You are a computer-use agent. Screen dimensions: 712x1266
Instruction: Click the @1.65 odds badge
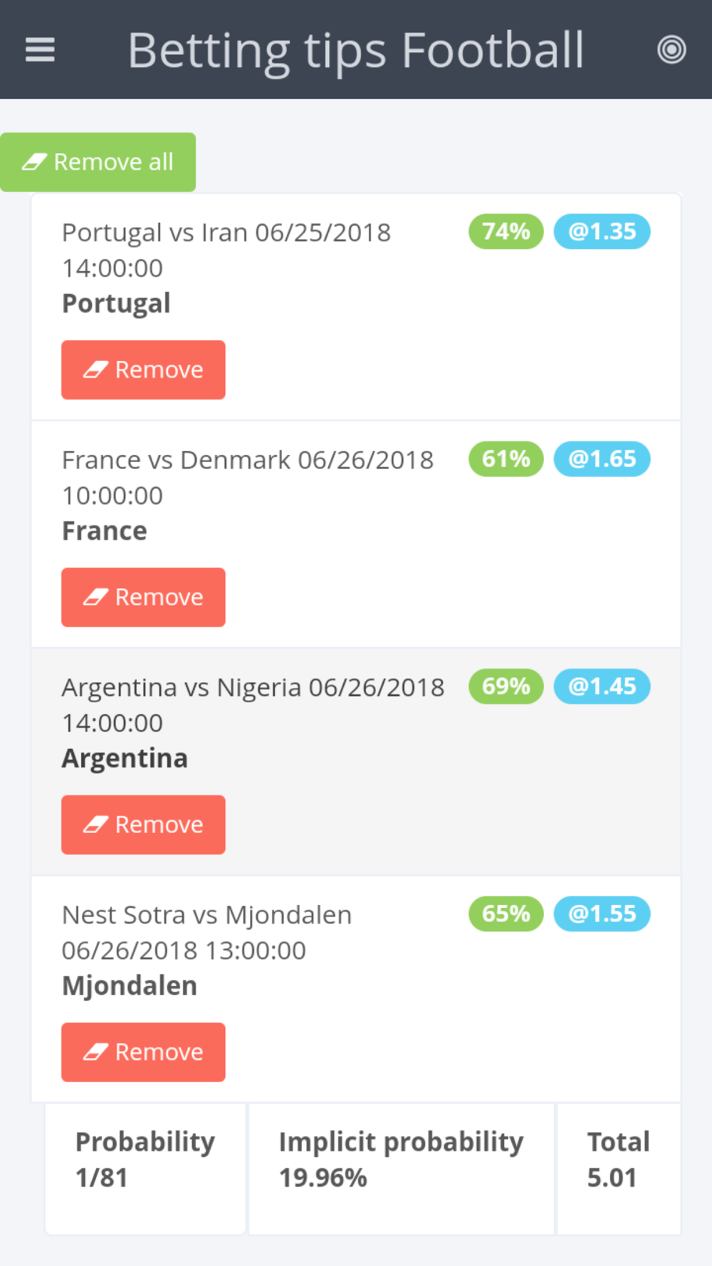pos(602,459)
